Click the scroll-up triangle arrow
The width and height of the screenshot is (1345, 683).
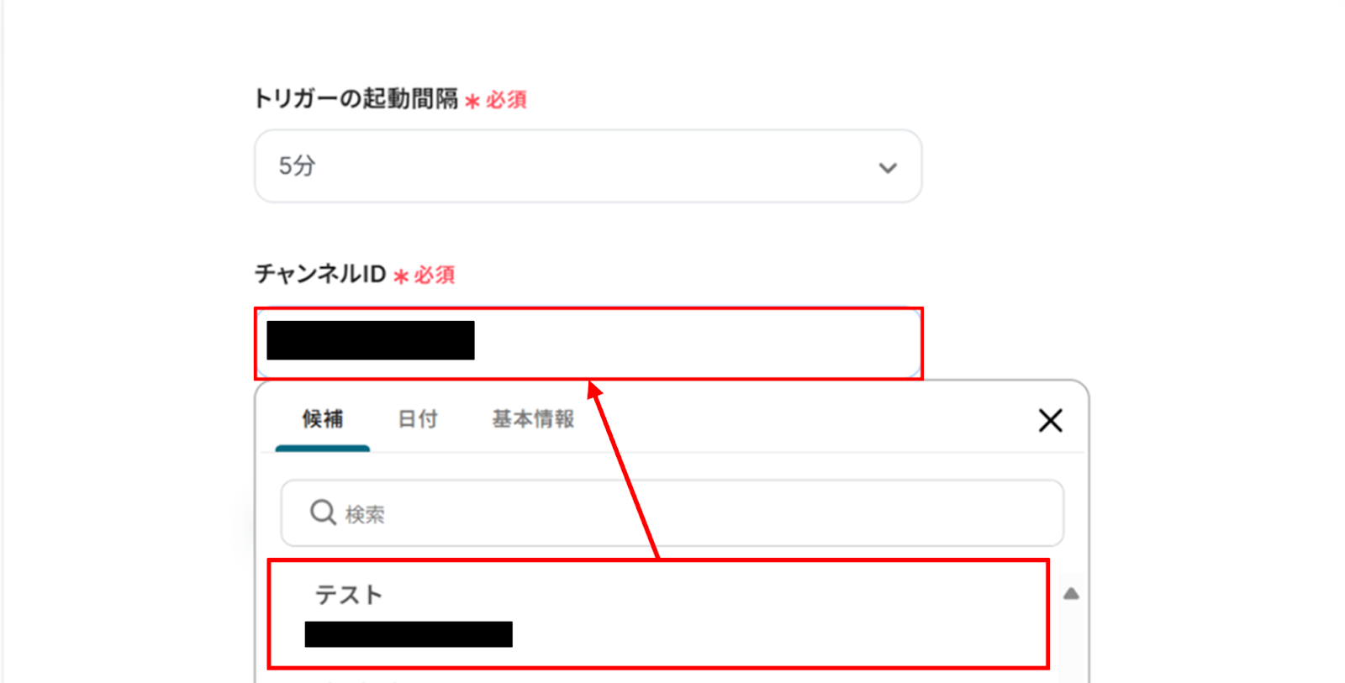coord(1071,594)
